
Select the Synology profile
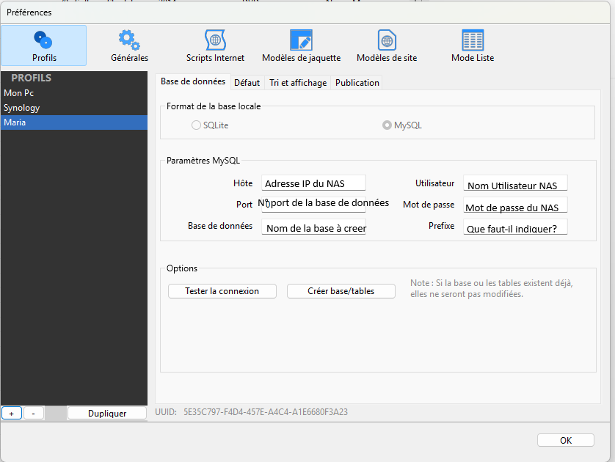[x=74, y=108]
